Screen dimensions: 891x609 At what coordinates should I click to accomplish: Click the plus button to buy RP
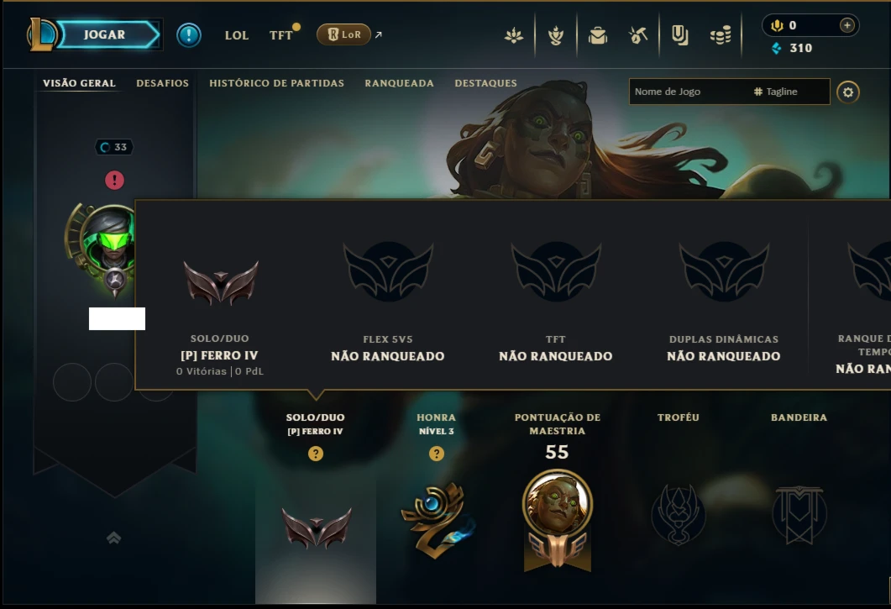pos(846,25)
